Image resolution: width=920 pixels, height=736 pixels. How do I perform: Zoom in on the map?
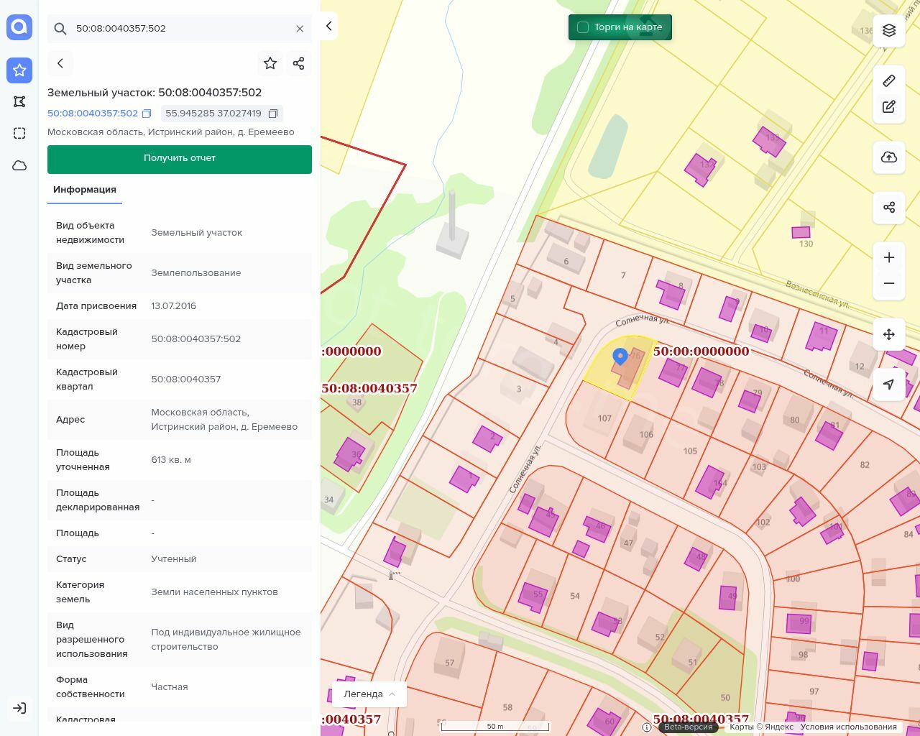tap(889, 257)
